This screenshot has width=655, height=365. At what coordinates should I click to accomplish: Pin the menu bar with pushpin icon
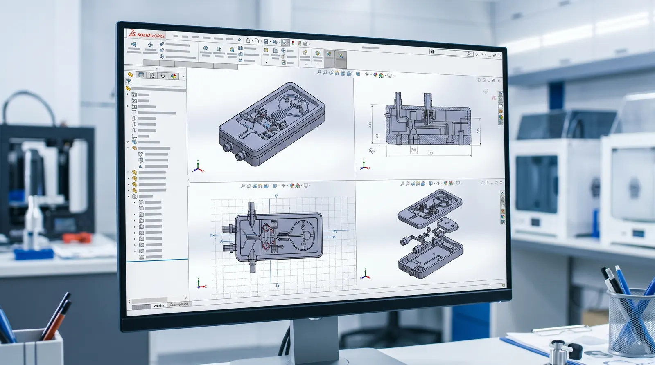[239, 40]
